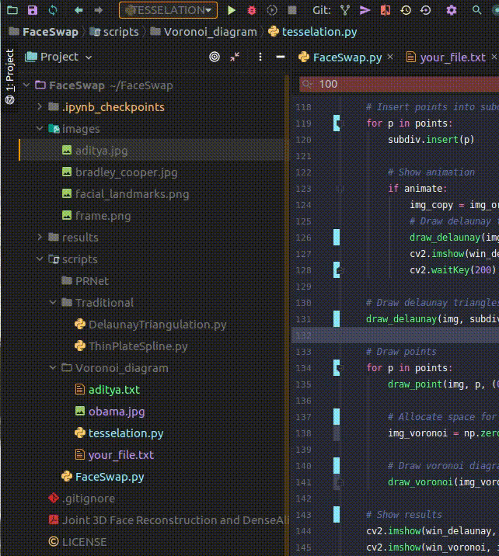Search everywhere with the magnifier icon
The width and height of the screenshot is (499, 556).
tap(476, 10)
